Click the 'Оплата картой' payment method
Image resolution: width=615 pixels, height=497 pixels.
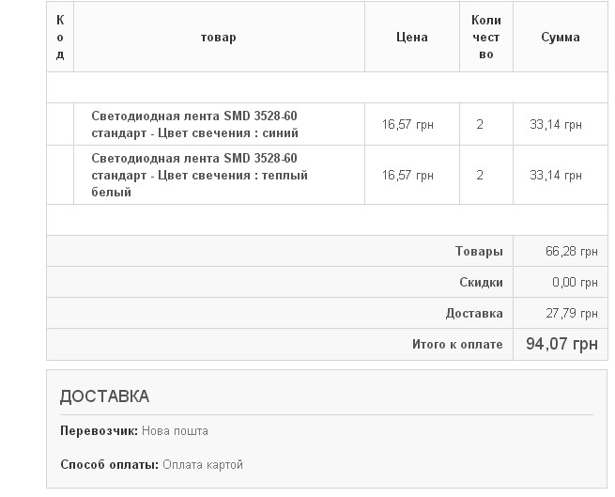(202, 465)
